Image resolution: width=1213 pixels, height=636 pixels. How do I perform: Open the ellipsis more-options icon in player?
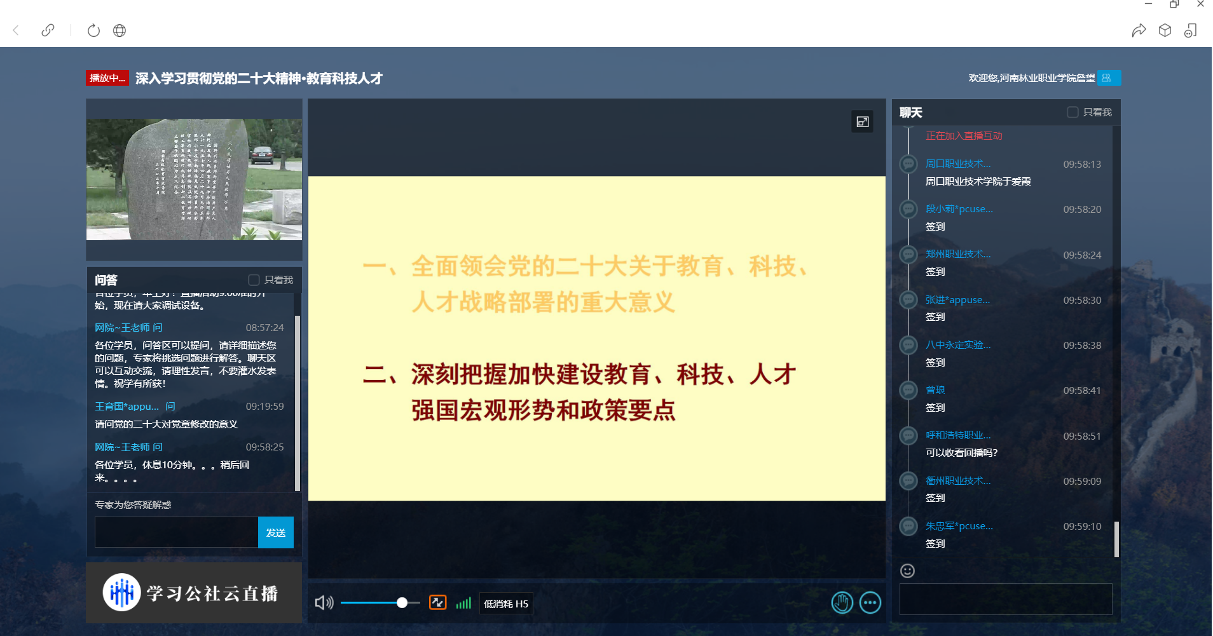pyautogui.click(x=871, y=602)
